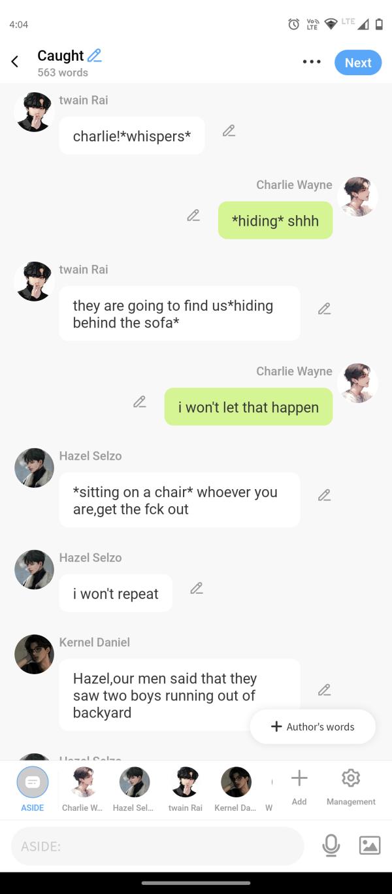Edit the "*hiding* shhh" message
Screen dimensions: 392x894
pyautogui.click(x=193, y=215)
